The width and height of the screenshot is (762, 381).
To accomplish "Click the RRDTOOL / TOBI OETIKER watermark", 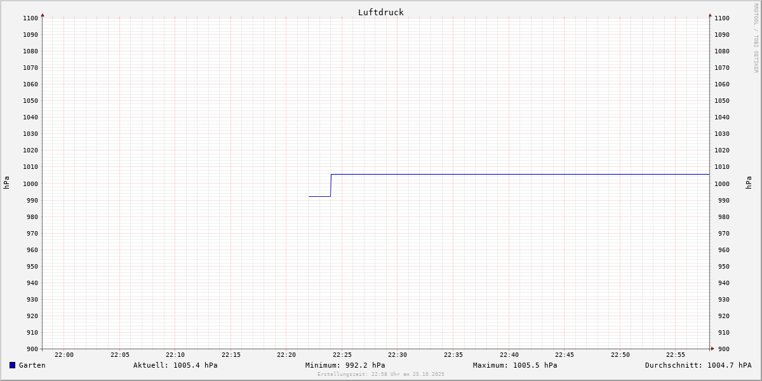I will [x=756, y=38].
